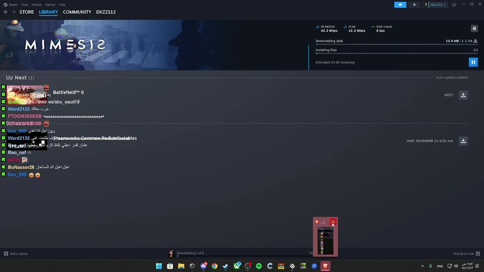This screenshot has width=484, height=272.
Task: Click the 13.9 MB / 1.2 GB size
Action: click(459, 41)
